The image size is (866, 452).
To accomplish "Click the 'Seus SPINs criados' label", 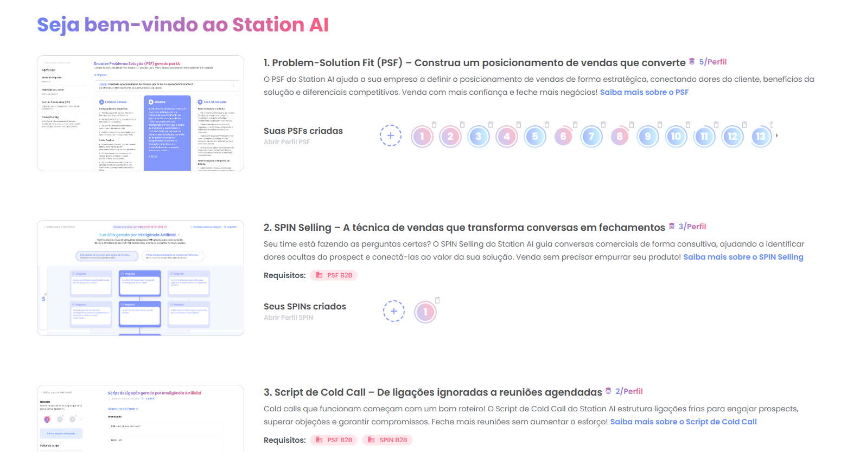I will [305, 306].
